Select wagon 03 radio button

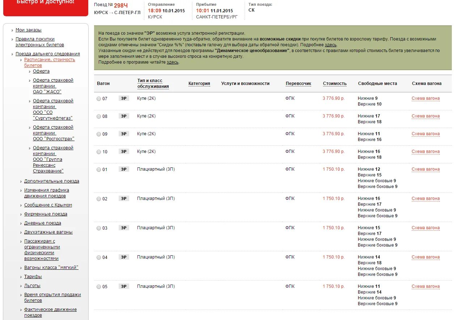click(x=99, y=228)
